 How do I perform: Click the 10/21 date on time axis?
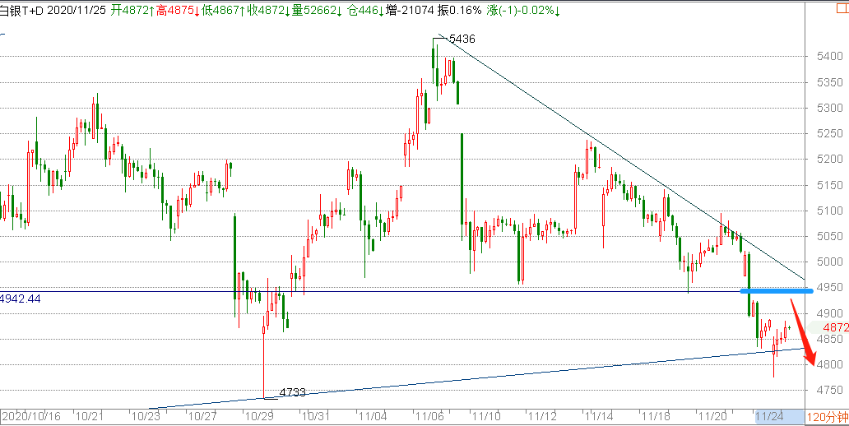coord(89,416)
